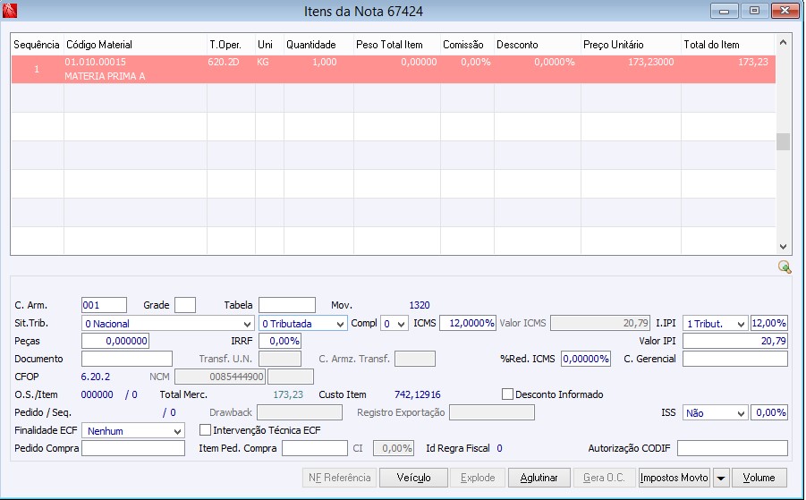This screenshot has height=500, width=806.
Task: Click the Tabela input field
Action: (x=287, y=305)
